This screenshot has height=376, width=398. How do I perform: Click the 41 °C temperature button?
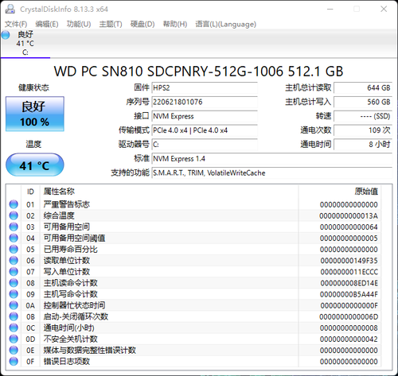pyautogui.click(x=35, y=165)
